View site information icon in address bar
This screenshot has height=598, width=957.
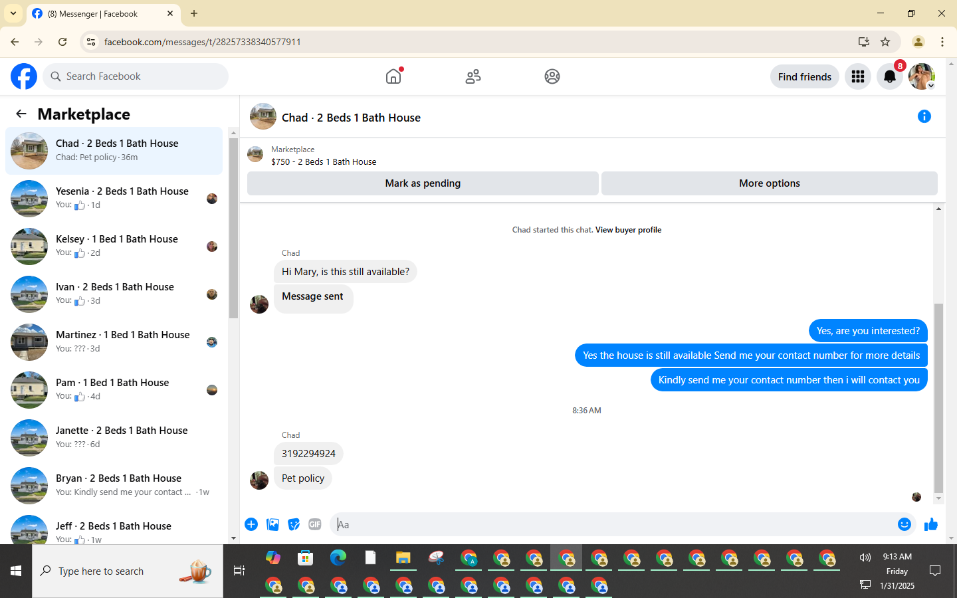pyautogui.click(x=92, y=42)
